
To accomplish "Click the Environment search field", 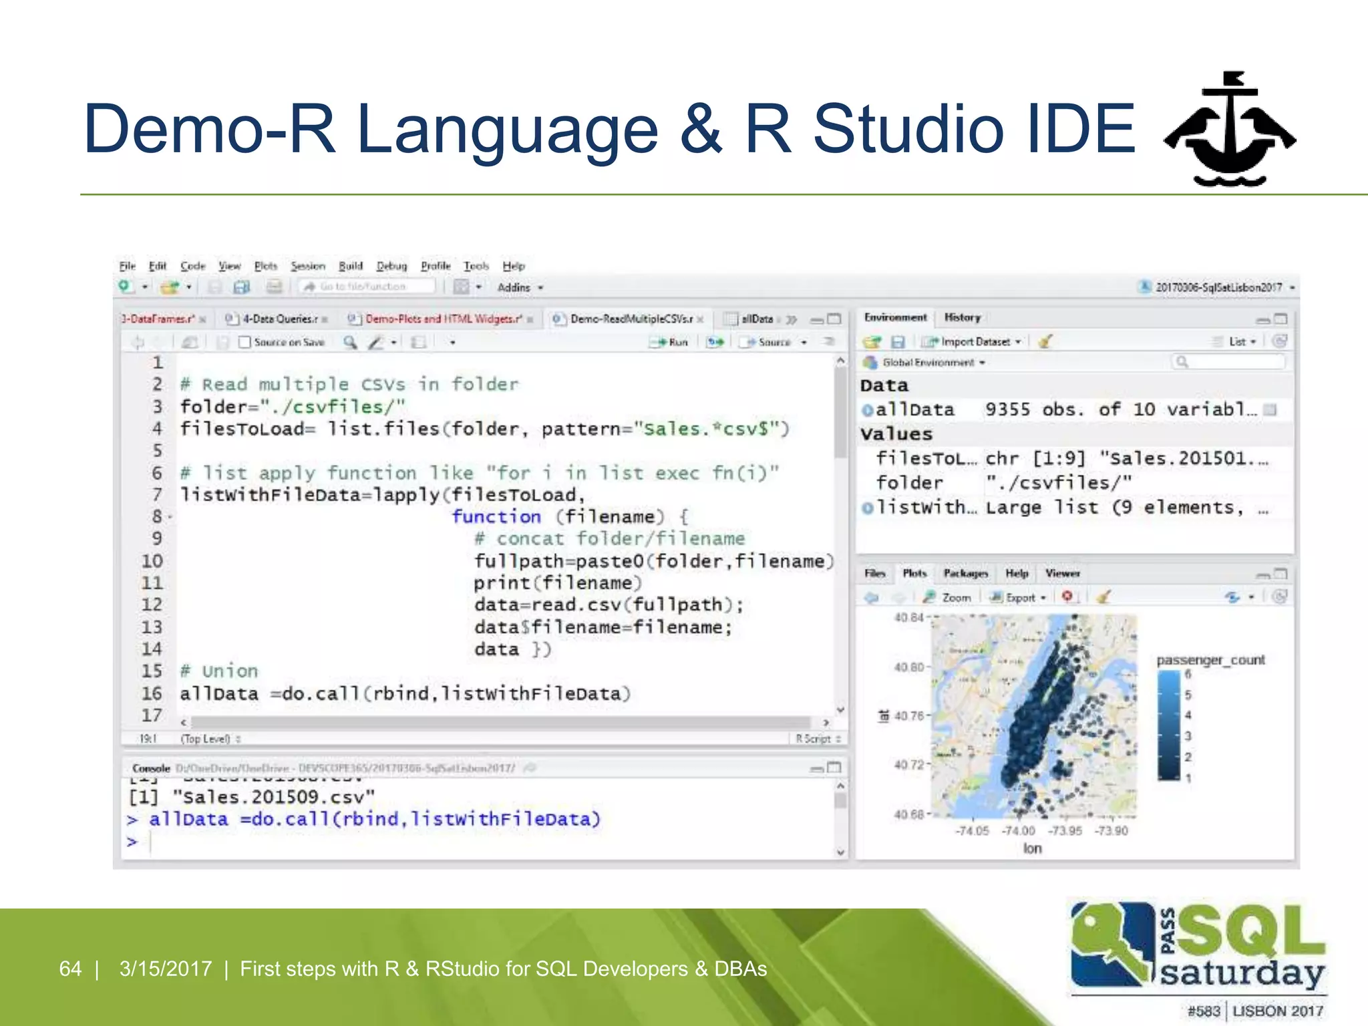I will pos(1228,362).
